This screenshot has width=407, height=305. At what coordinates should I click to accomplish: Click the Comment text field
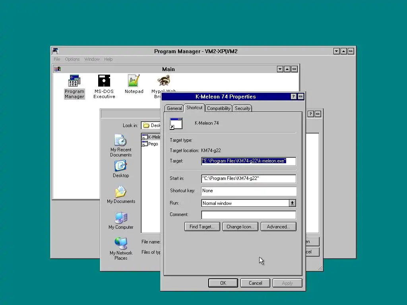point(248,215)
